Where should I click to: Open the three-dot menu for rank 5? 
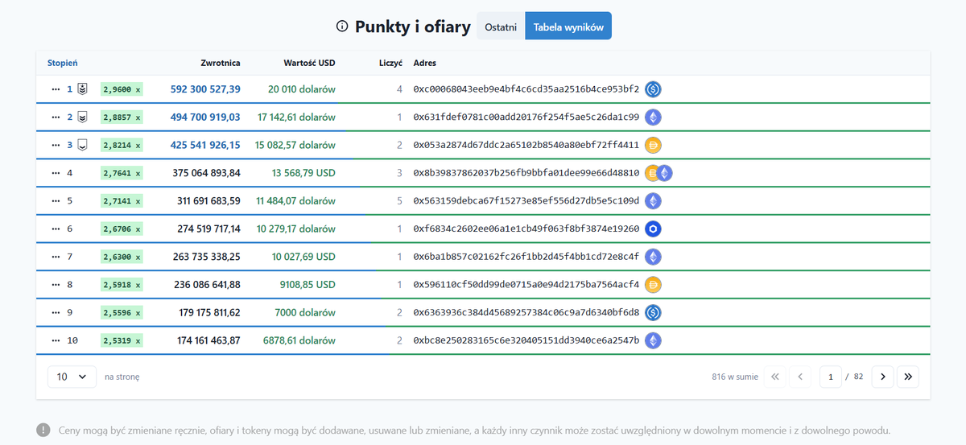(x=56, y=201)
